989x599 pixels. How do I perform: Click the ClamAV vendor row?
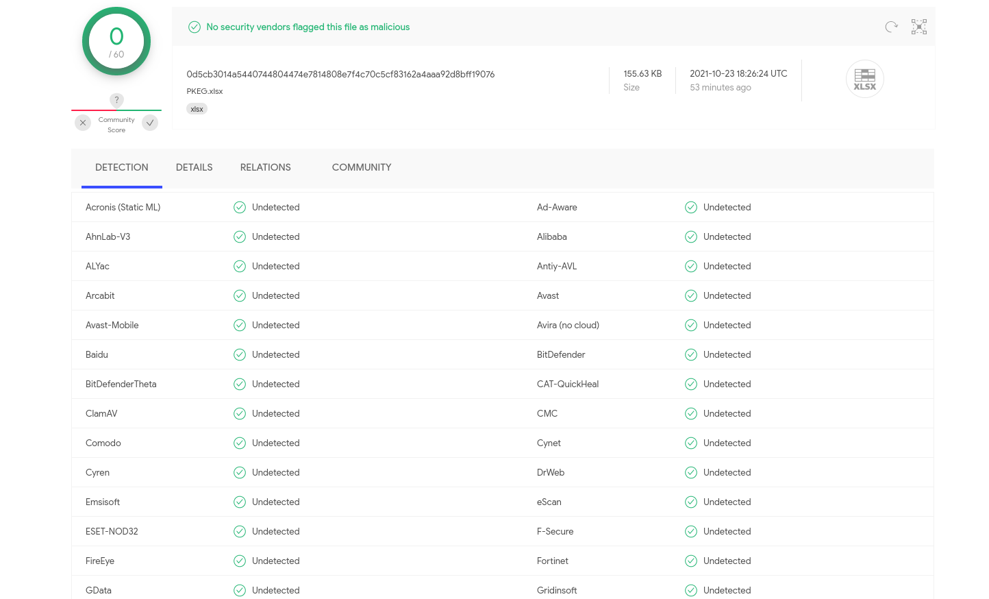coord(101,414)
